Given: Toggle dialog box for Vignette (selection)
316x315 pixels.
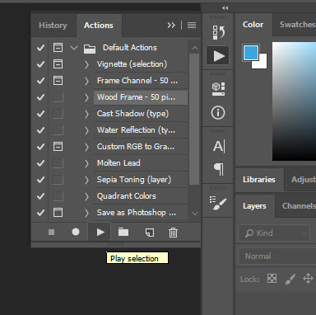Looking at the screenshot, I should (58, 64).
